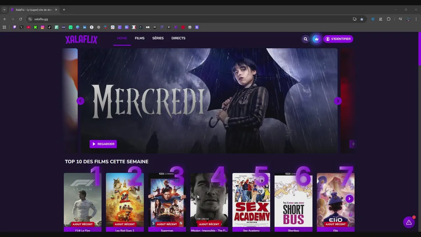Viewport: 421px width, 237px height.
Task: Open the Instagram bookmark
Action: coord(42,27)
